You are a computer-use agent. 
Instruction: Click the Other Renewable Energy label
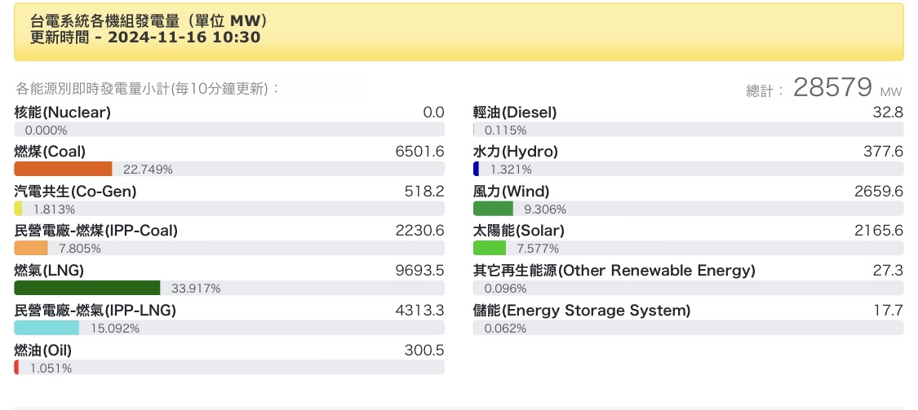(614, 271)
